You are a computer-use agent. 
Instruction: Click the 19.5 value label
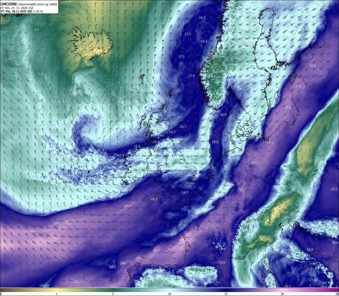pyautogui.click(x=313, y=280)
